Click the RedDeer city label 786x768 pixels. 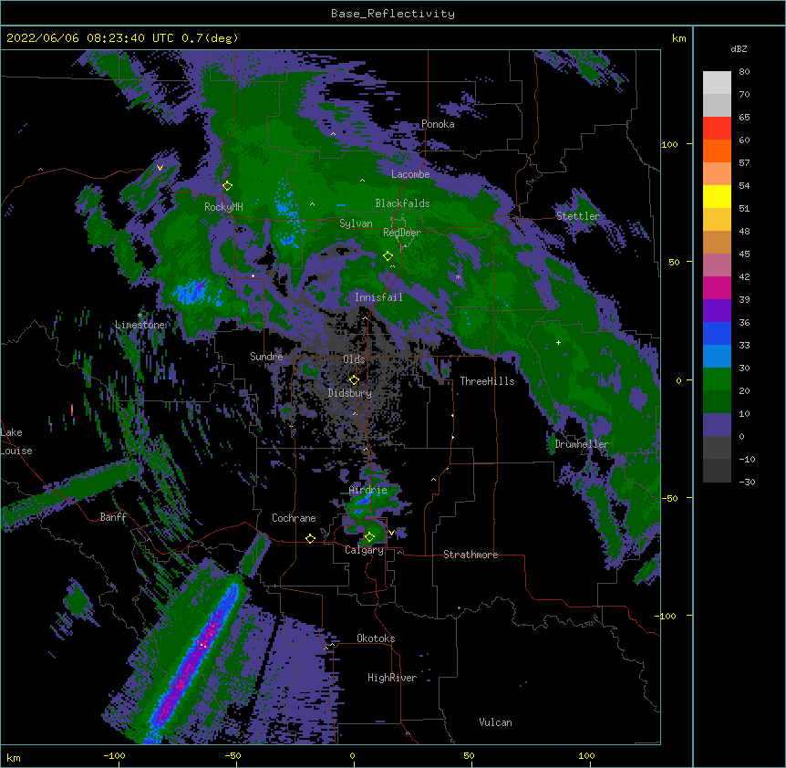(402, 233)
